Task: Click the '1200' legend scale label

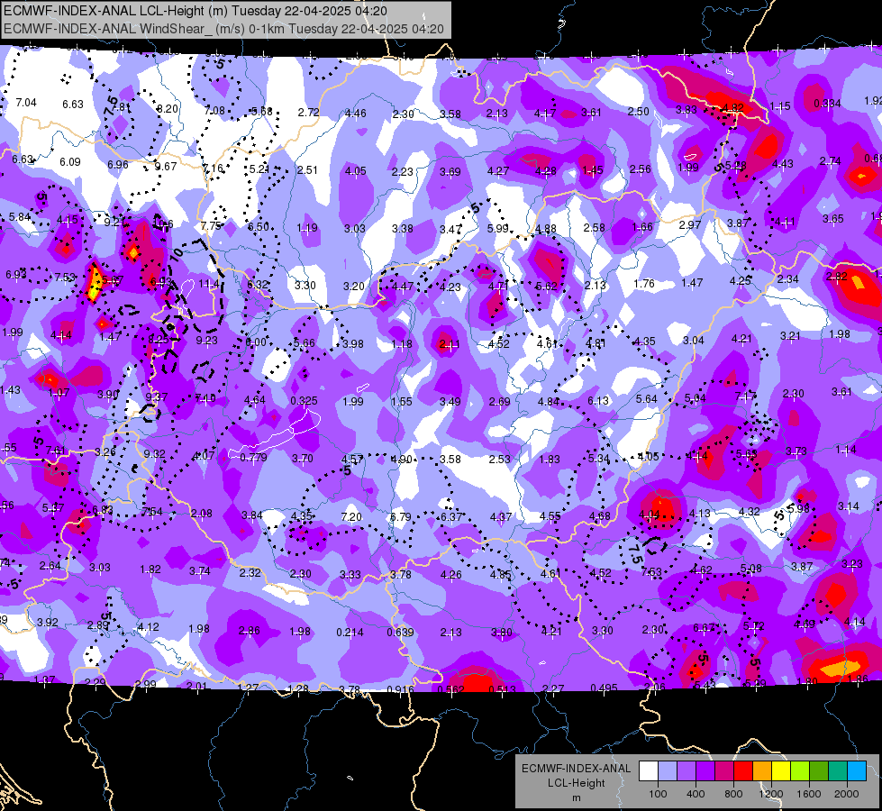Action: pos(771,794)
